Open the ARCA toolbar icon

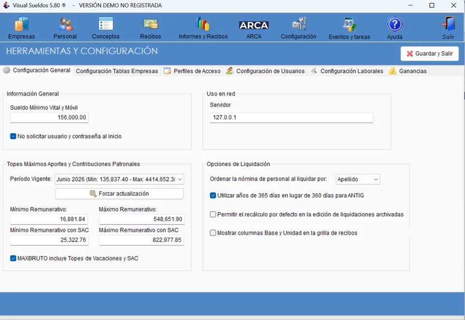pos(254,26)
